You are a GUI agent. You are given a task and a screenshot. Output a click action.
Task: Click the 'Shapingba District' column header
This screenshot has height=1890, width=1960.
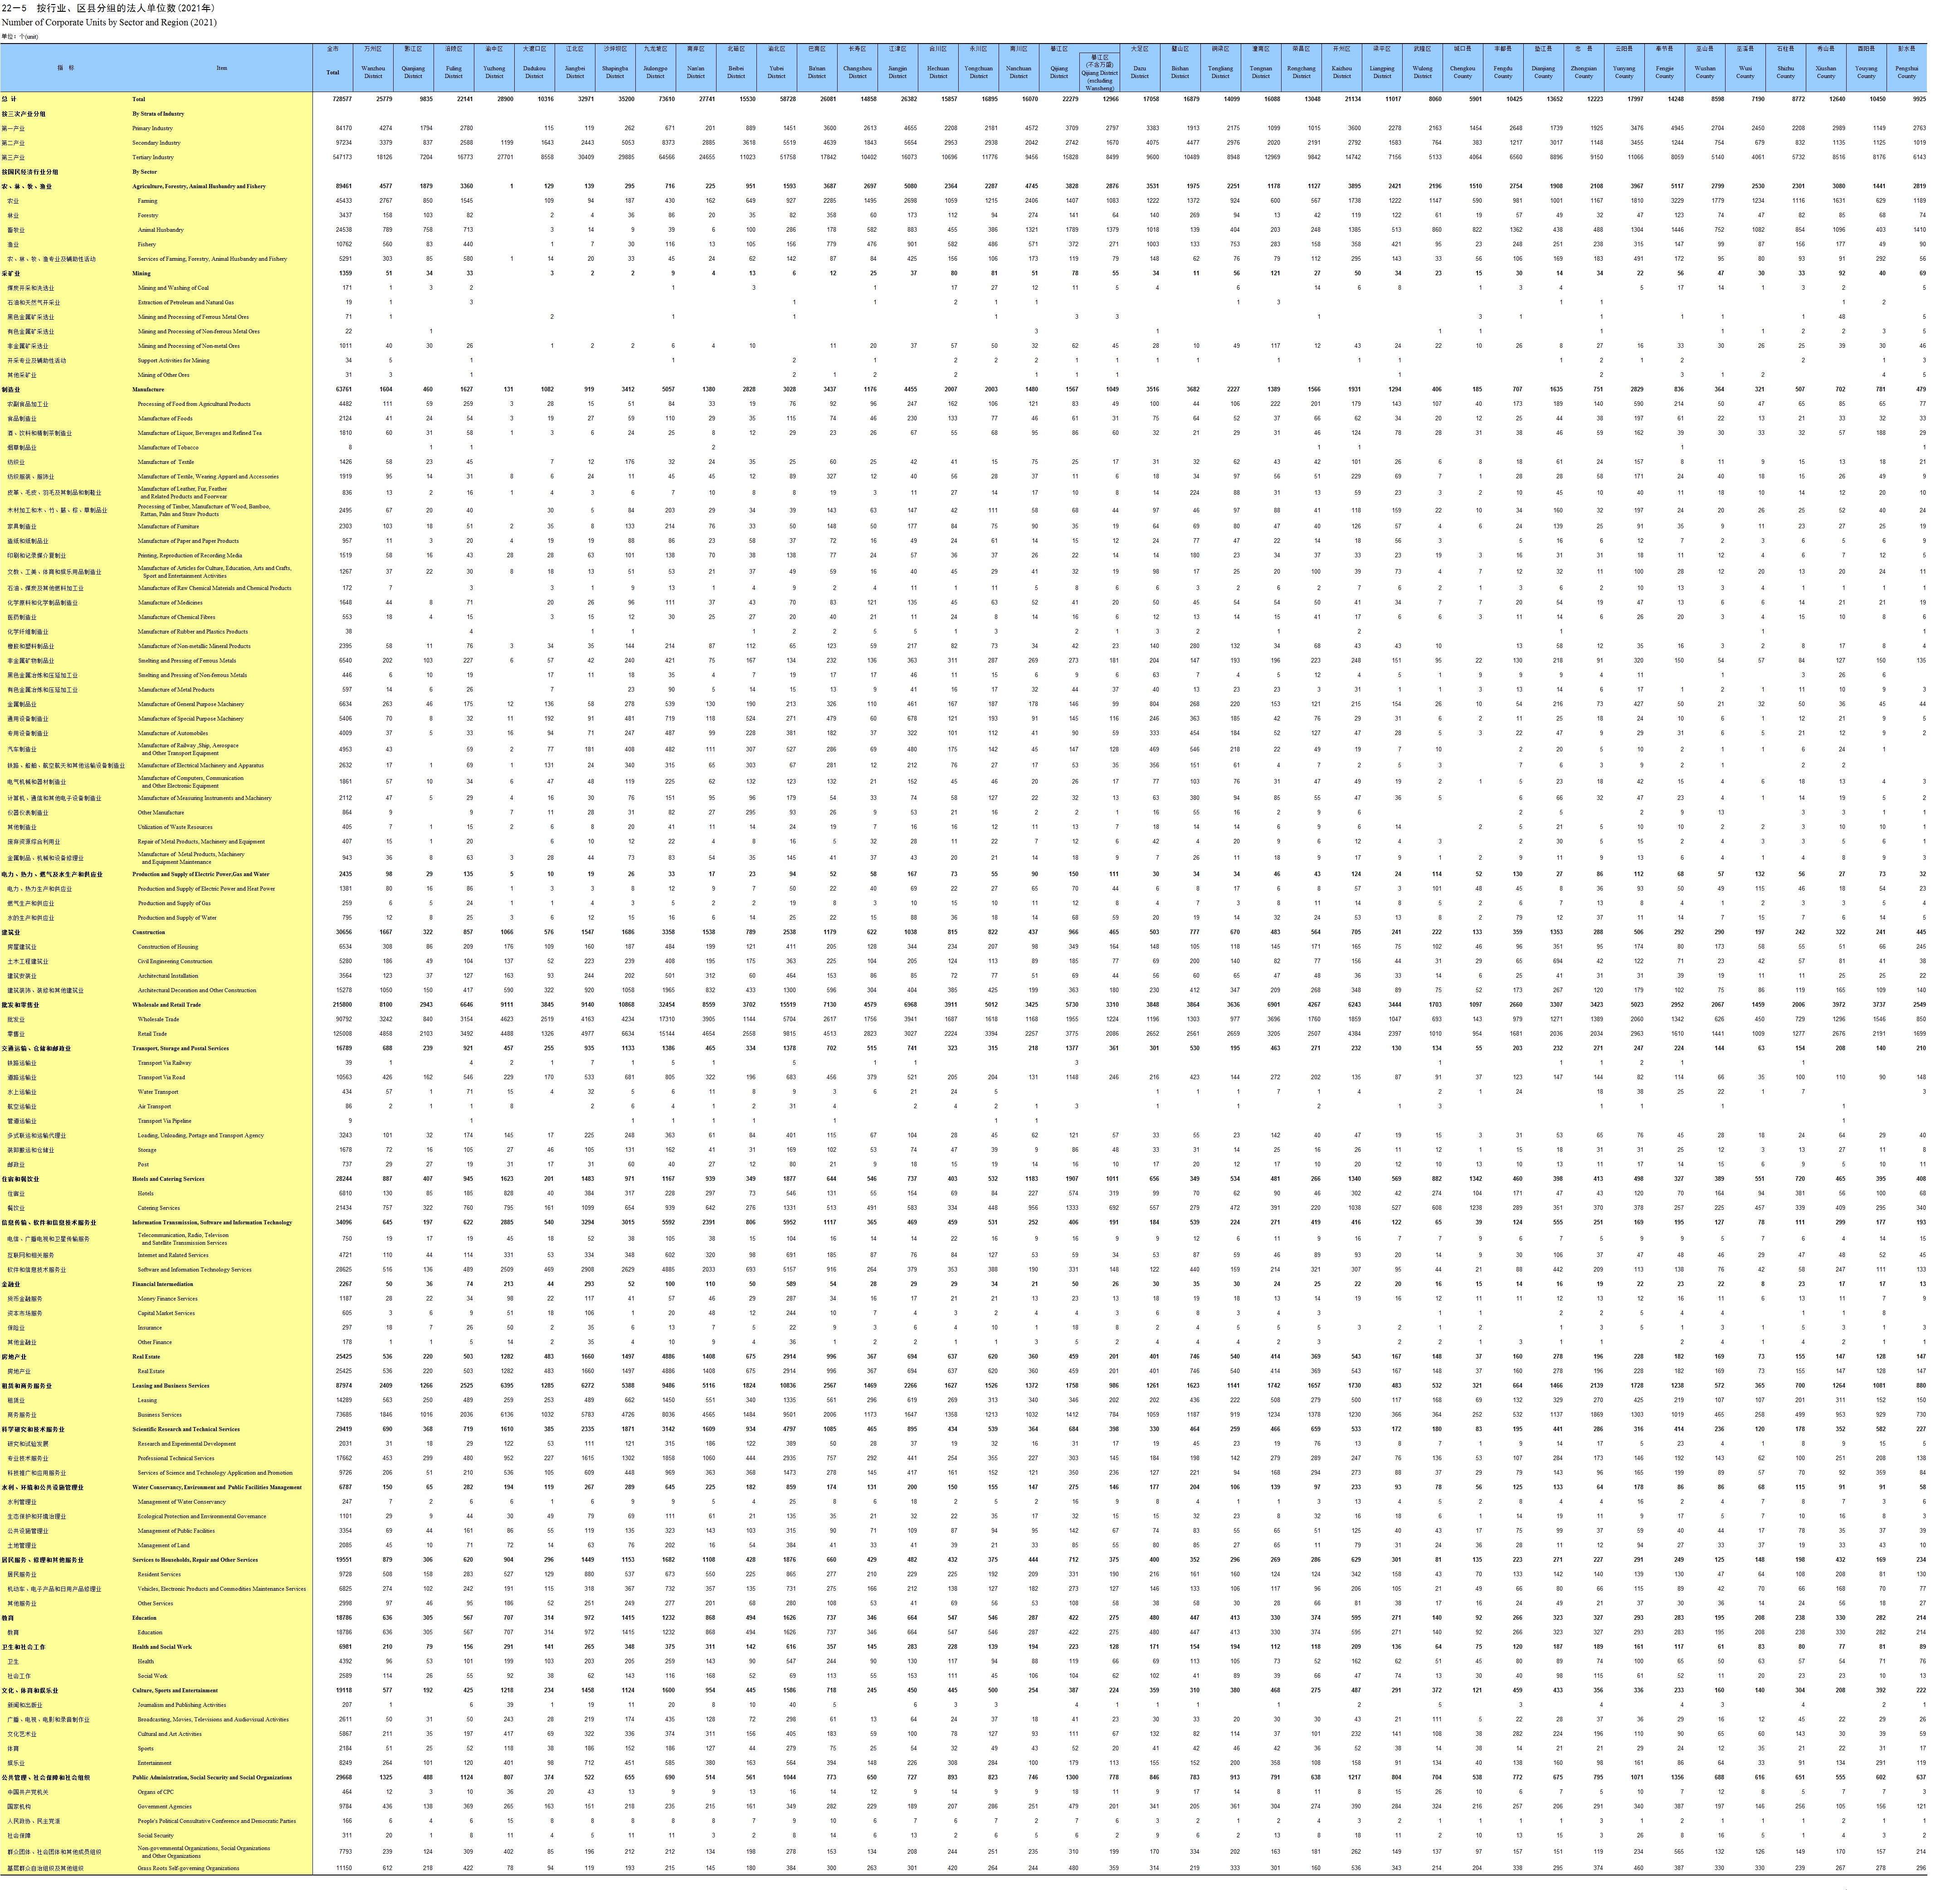point(615,72)
